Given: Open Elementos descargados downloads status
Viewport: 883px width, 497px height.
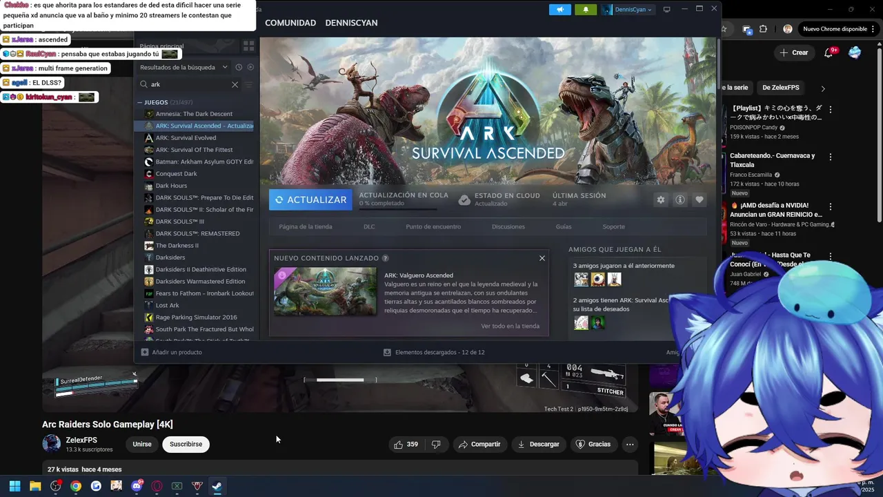Looking at the screenshot, I should point(434,352).
